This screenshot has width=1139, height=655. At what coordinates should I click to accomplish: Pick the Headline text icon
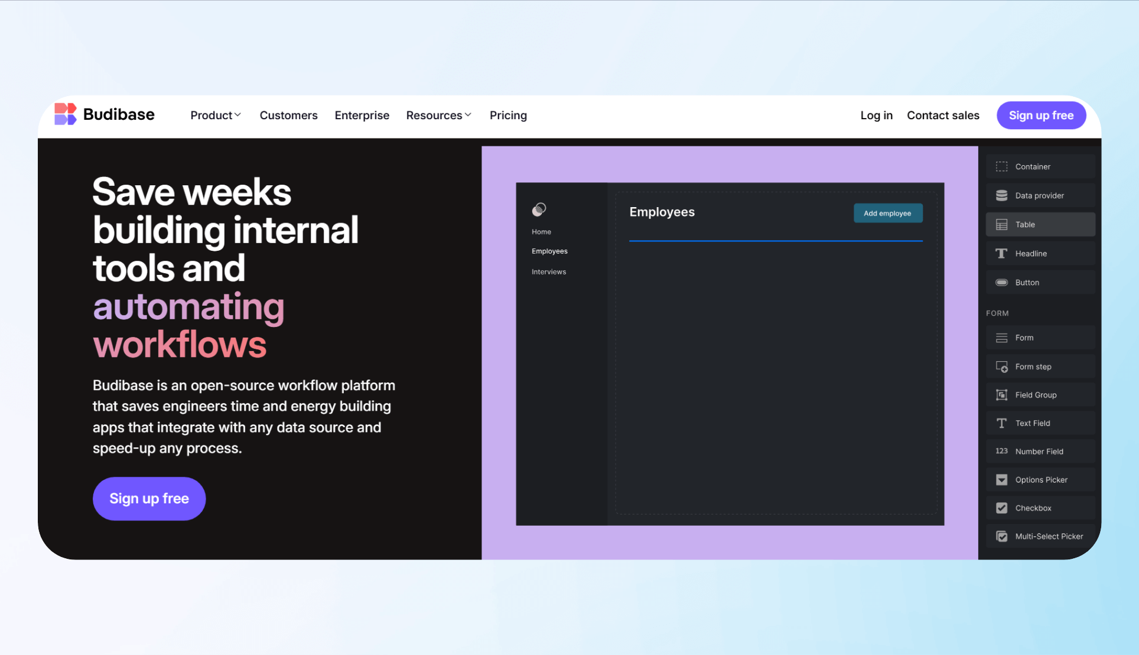[1001, 254]
